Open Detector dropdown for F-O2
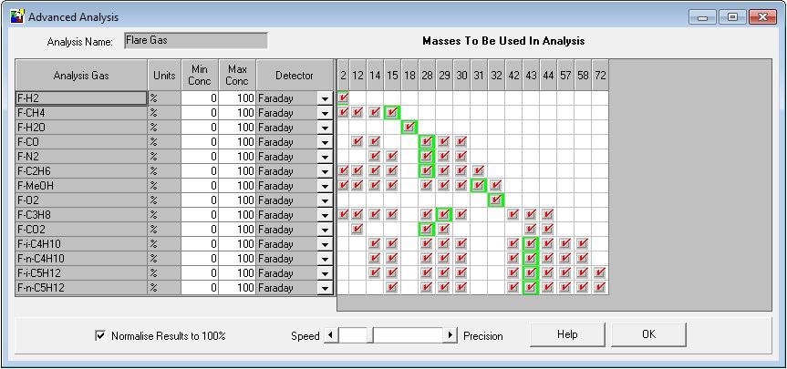 (x=325, y=200)
